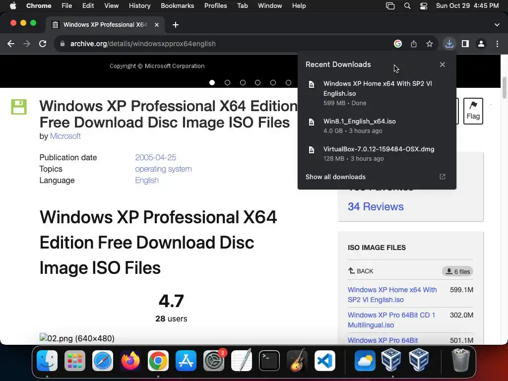This screenshot has height=381, width=508.
Task: Open the View menu
Action: 112,6
